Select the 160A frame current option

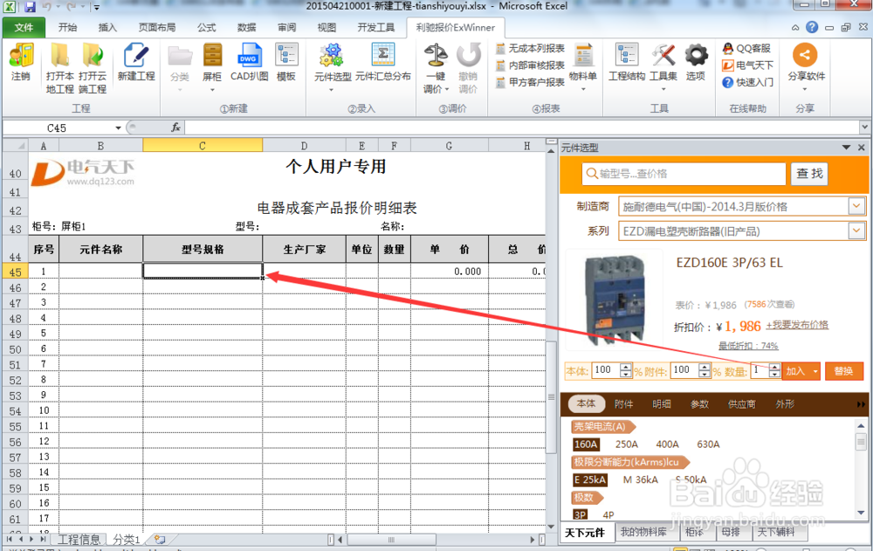(586, 444)
